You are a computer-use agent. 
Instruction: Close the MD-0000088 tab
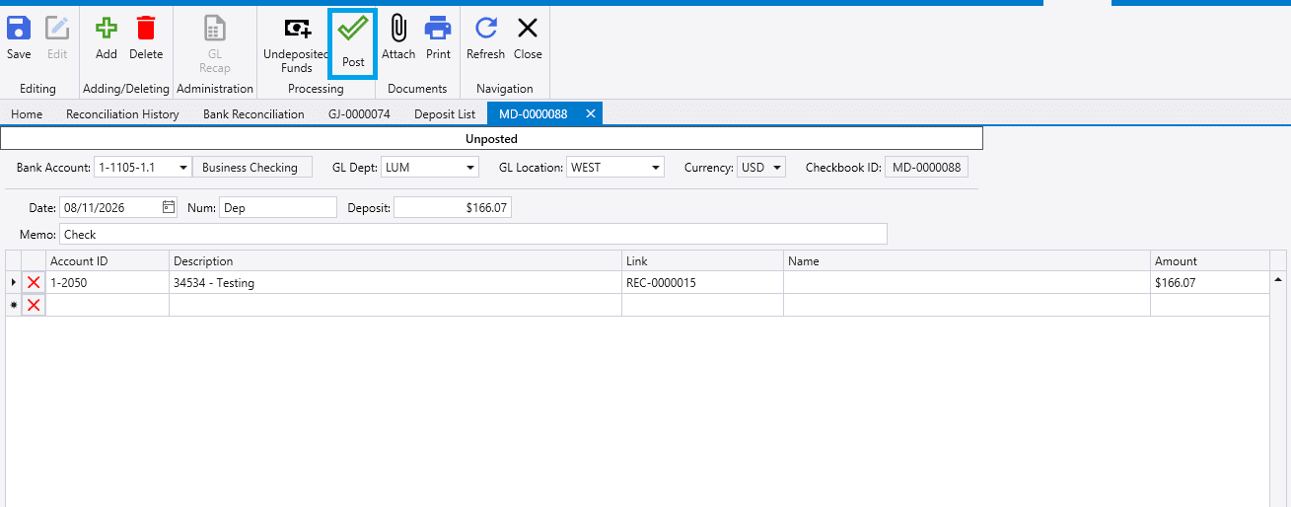point(591,113)
